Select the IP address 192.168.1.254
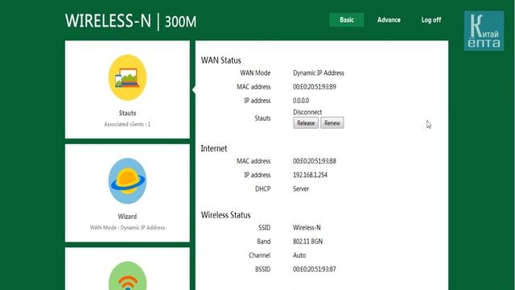The height and width of the screenshot is (290, 515). click(x=310, y=175)
